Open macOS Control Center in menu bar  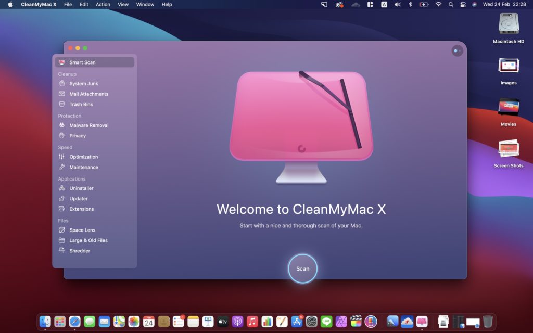point(462,4)
